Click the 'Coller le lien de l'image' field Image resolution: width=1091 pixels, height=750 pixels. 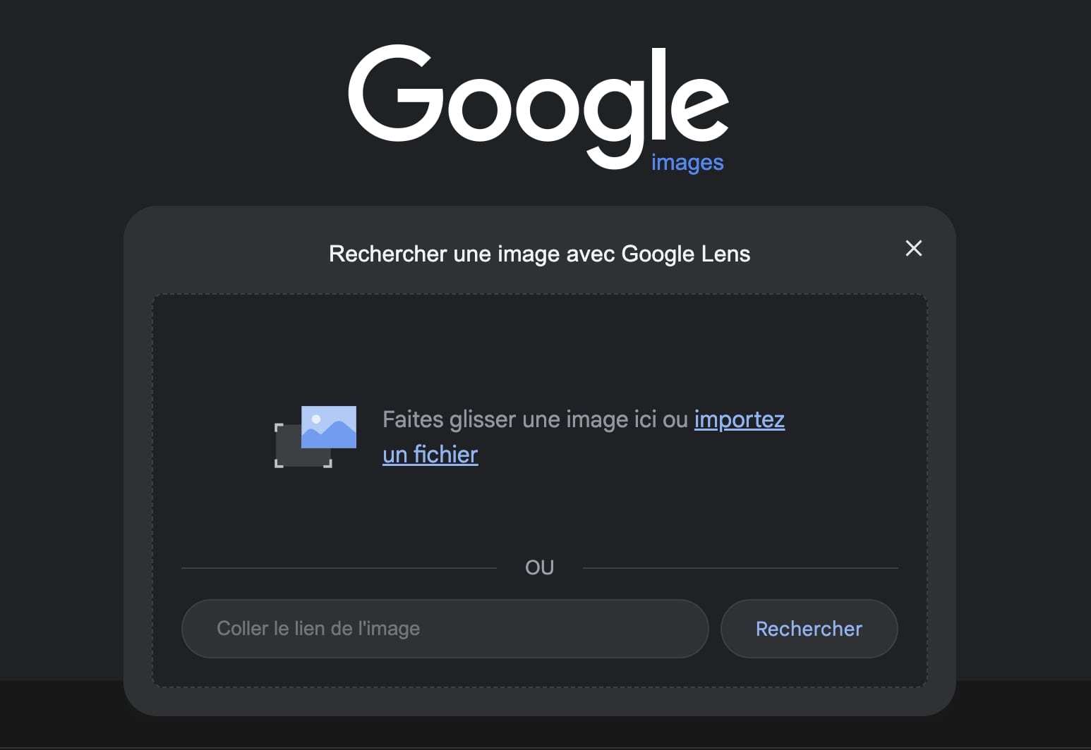445,628
